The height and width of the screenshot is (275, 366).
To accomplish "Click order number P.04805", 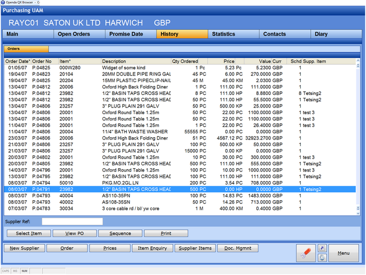I will pos(41,164).
